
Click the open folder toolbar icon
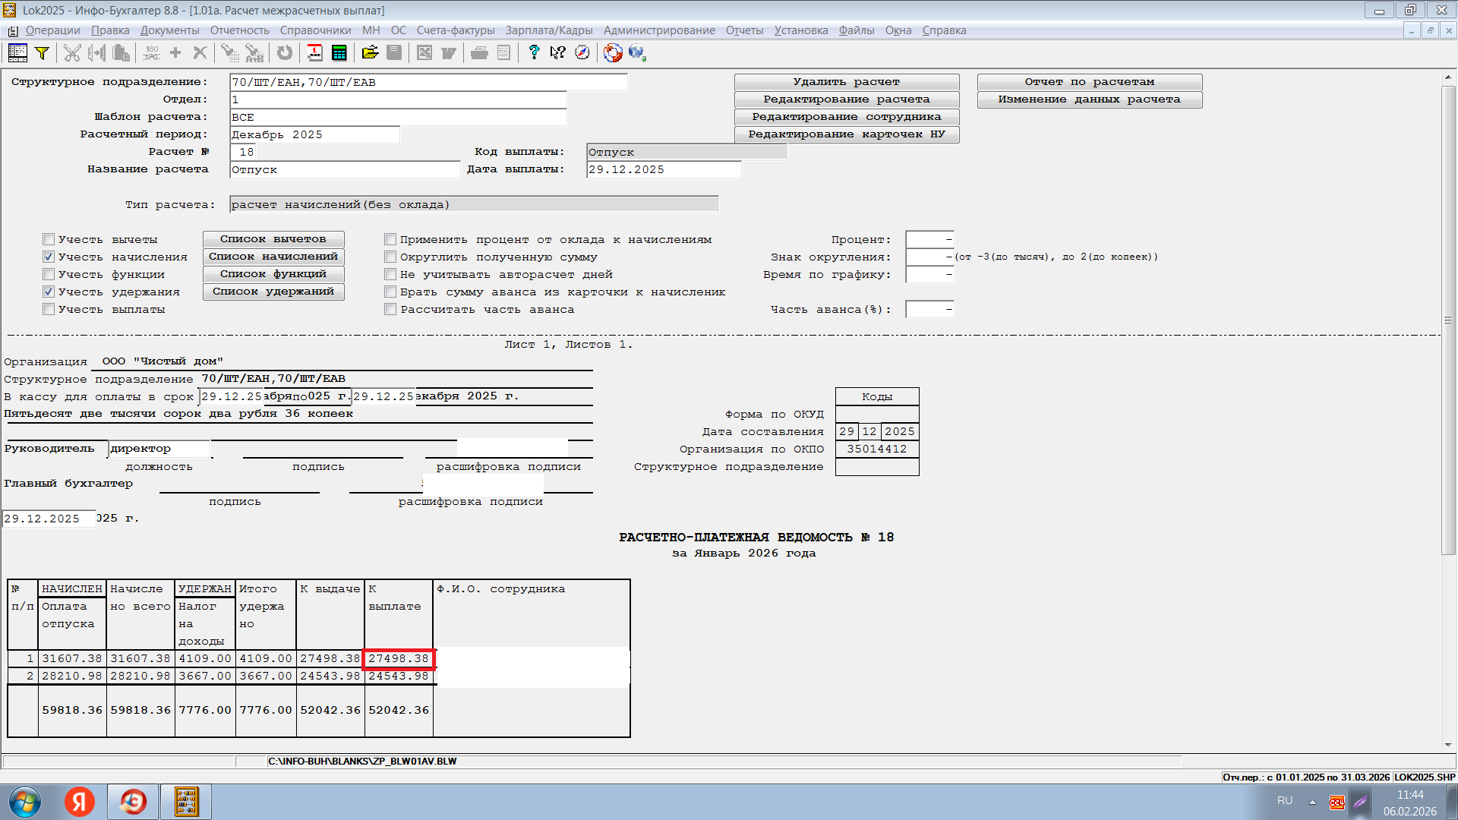point(370,53)
